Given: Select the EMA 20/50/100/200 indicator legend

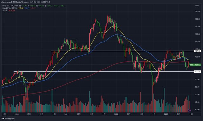Looking at the screenshot, I should 10,8.
